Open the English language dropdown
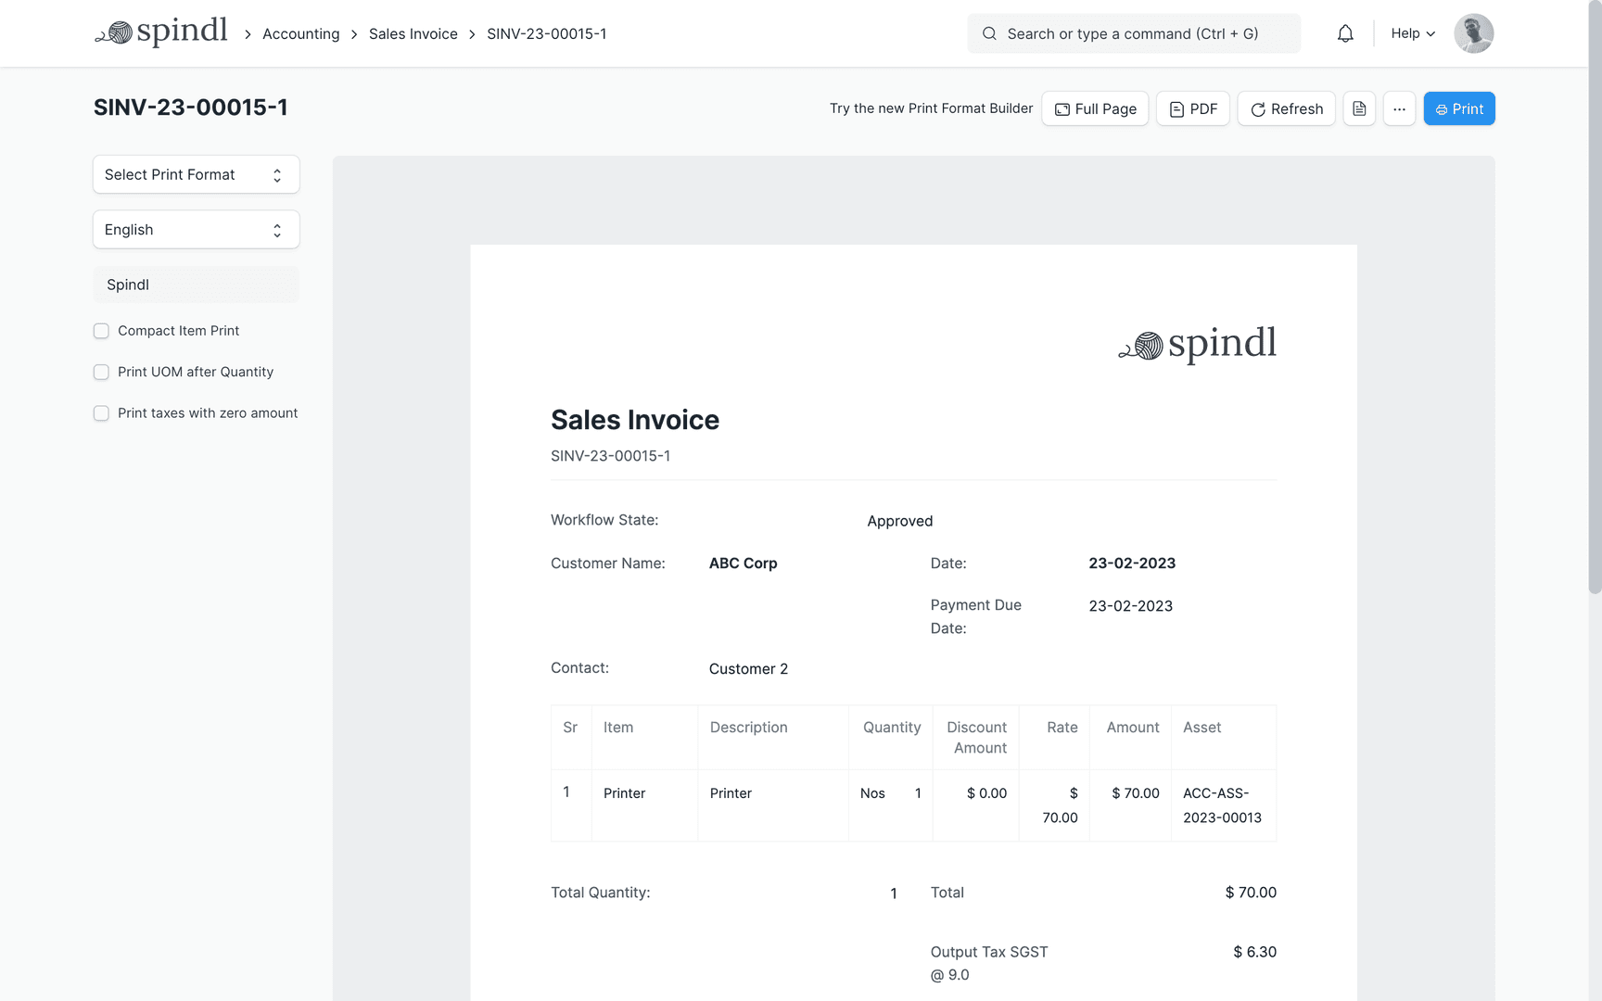Screen dimensions: 1602x1001 [196, 229]
